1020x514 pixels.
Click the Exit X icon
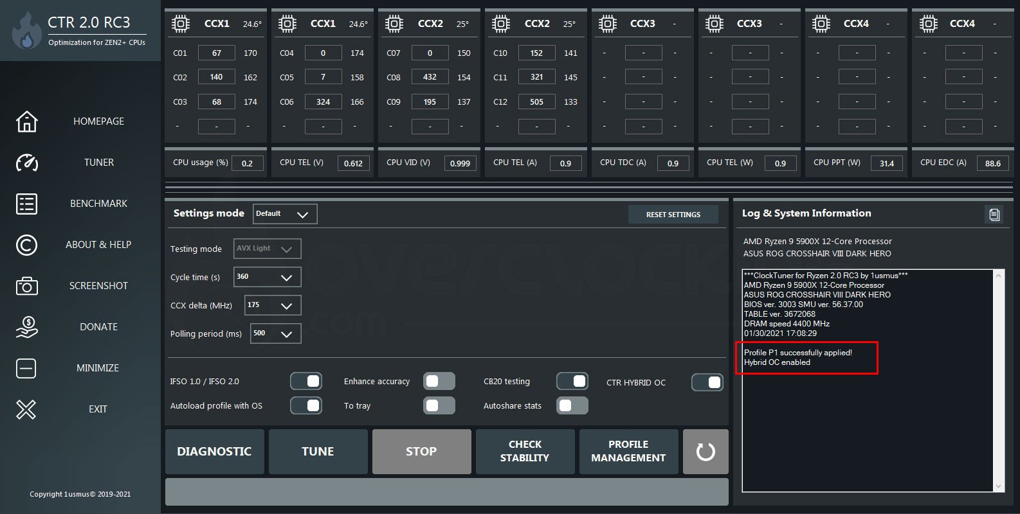click(x=26, y=409)
